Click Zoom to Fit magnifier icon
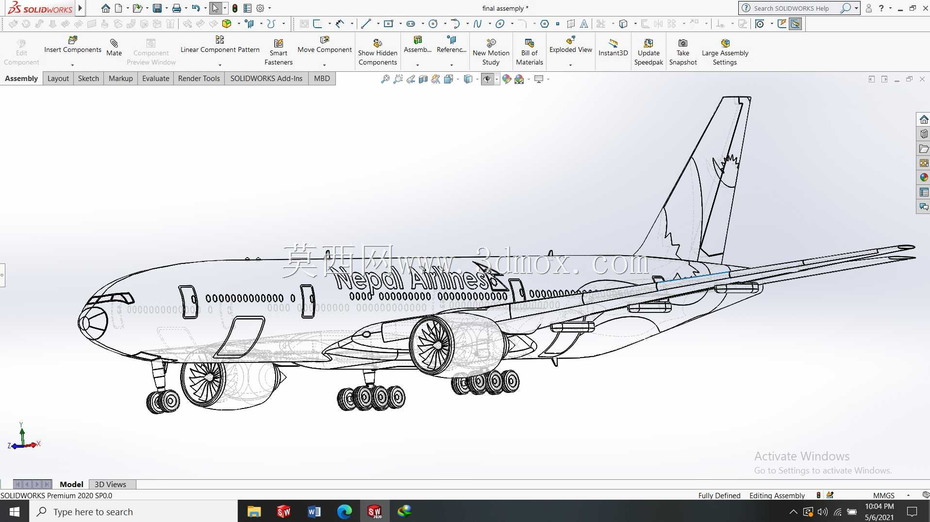 [385, 79]
